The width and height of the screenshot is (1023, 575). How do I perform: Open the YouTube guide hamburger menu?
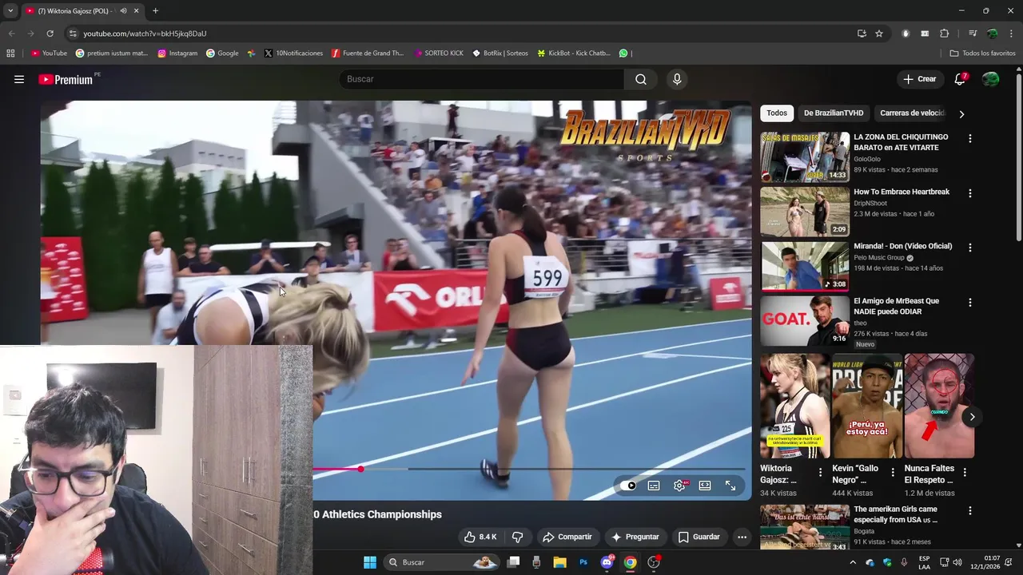tap(19, 79)
